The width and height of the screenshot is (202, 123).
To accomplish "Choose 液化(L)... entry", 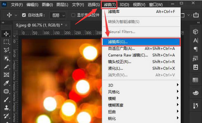I will tap(141, 68).
